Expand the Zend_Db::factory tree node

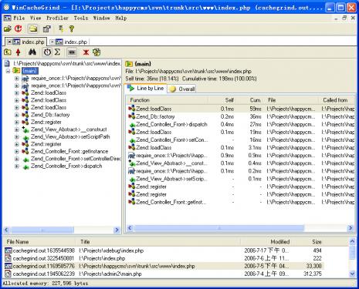pos(17,115)
